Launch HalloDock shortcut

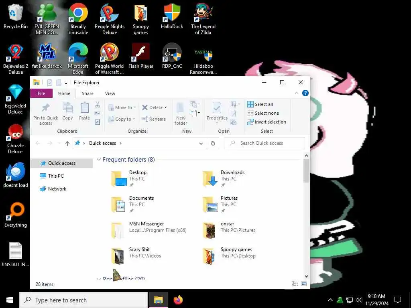[x=172, y=16]
